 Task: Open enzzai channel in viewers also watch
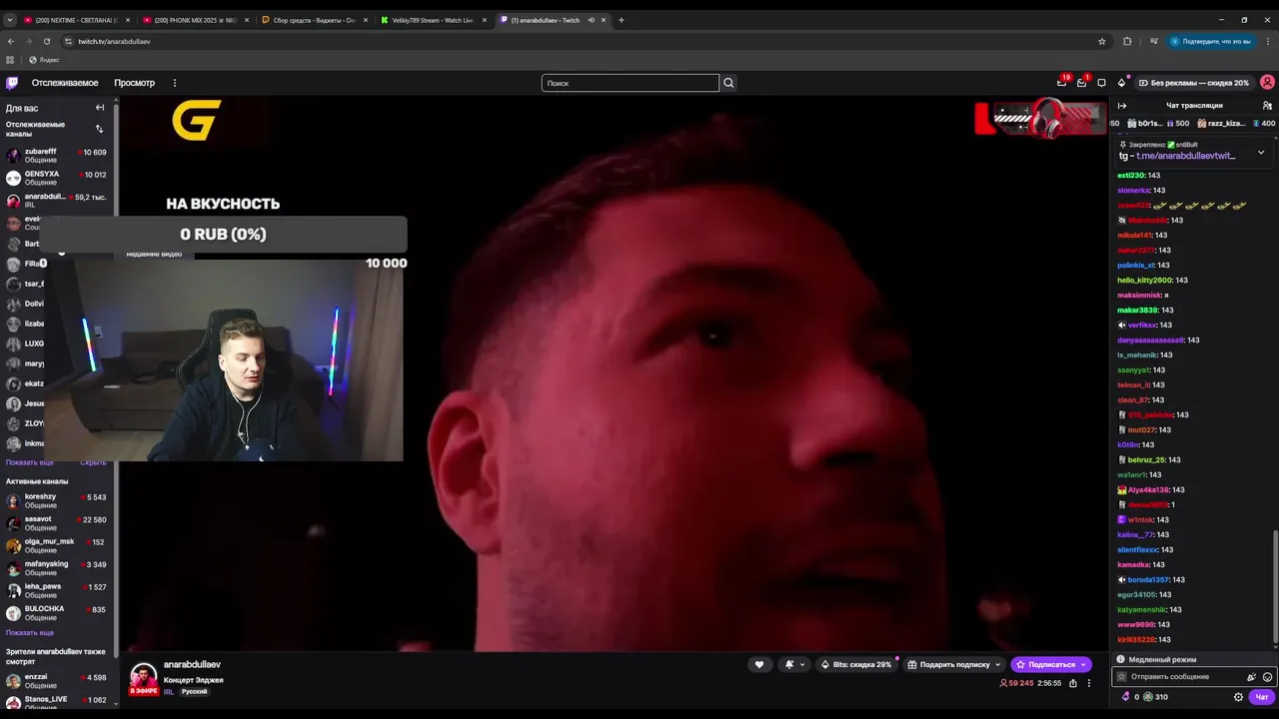(57, 681)
